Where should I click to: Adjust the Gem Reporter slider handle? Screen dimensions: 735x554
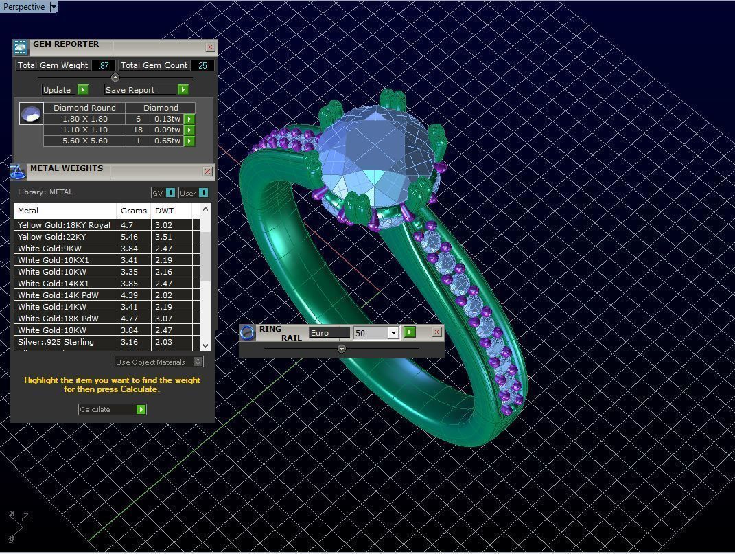point(115,78)
